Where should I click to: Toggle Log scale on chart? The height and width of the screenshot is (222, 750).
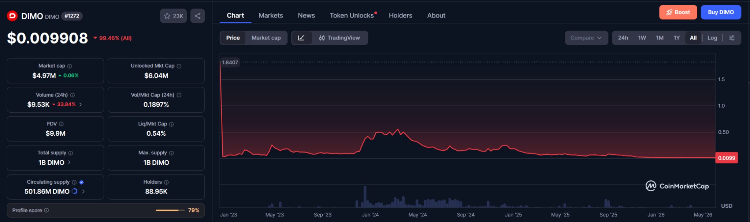(x=712, y=38)
